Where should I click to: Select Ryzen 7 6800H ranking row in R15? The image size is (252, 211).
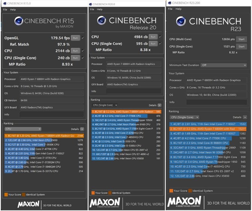point(44,136)
